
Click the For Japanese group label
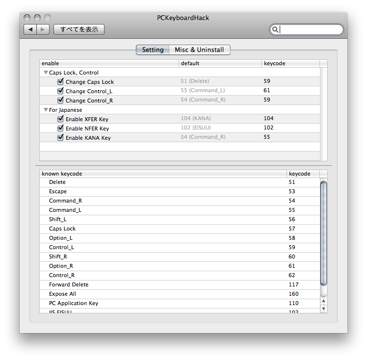(x=66, y=110)
